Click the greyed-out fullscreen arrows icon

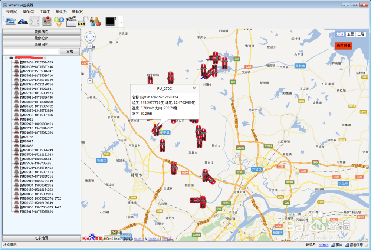tap(35, 22)
